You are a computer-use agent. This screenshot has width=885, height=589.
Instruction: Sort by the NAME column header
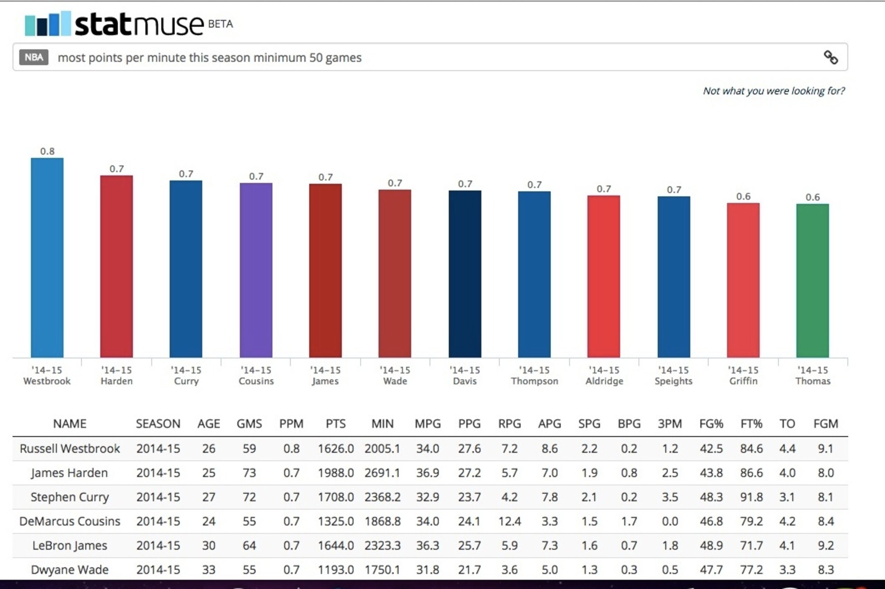(70, 424)
